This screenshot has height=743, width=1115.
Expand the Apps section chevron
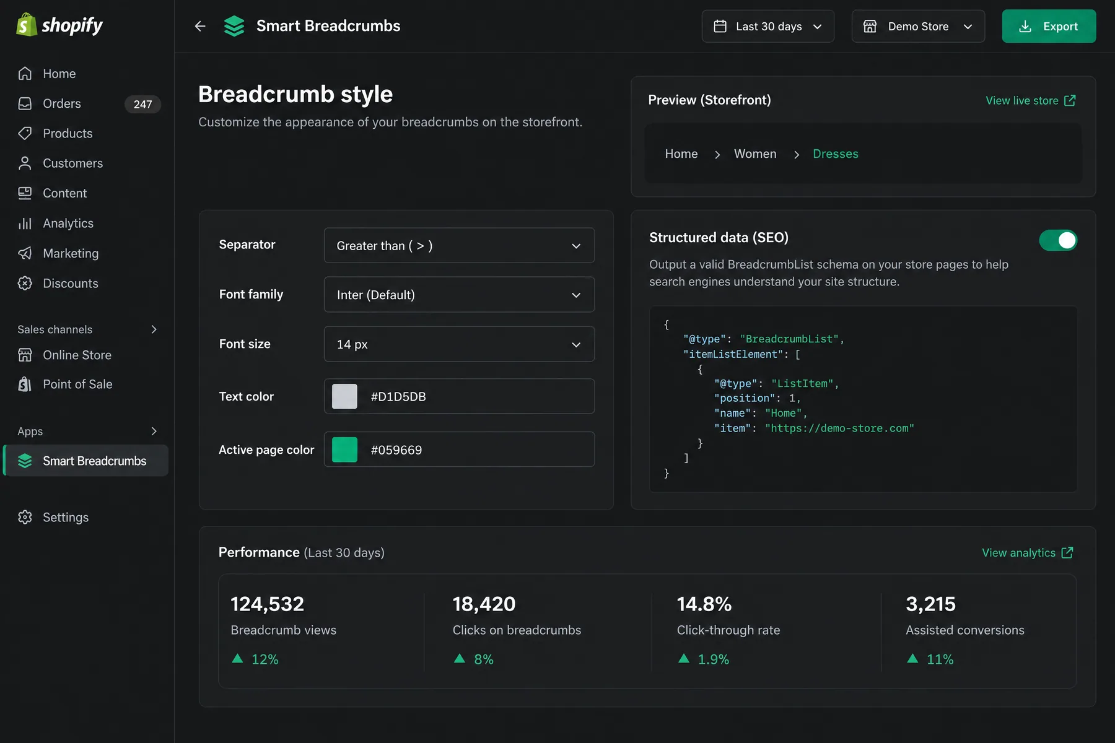[x=154, y=431]
